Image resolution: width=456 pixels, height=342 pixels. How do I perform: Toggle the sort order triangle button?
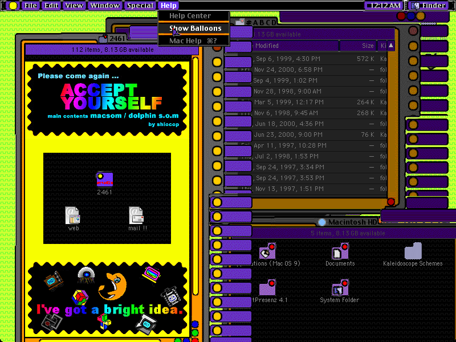tap(391, 46)
